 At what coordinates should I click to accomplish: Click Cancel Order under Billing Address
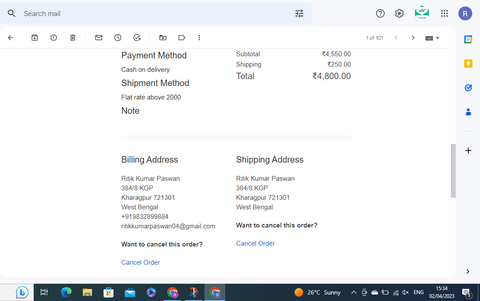140,263
